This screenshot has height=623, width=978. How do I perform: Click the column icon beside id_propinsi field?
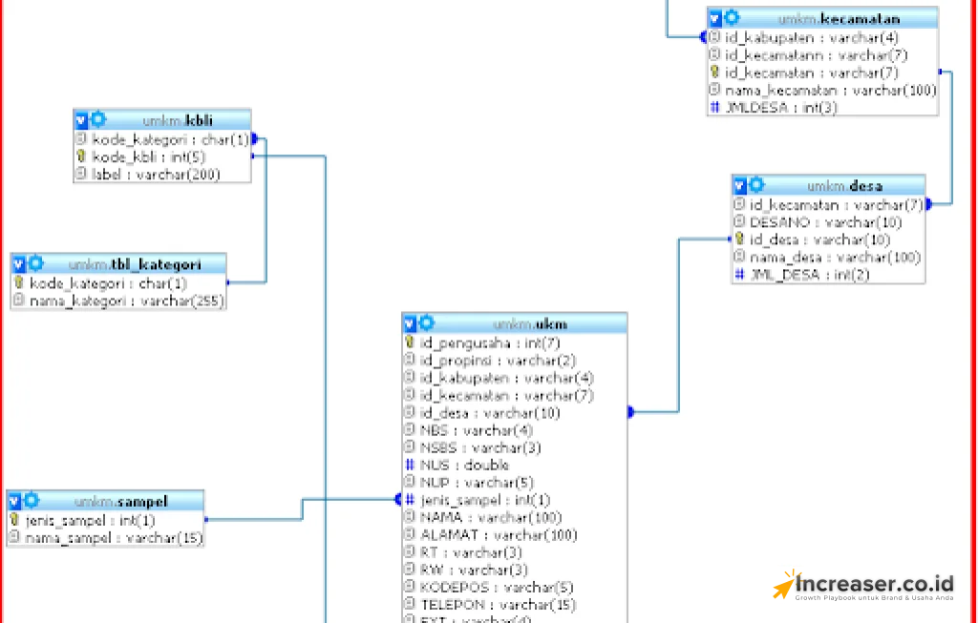point(411,361)
